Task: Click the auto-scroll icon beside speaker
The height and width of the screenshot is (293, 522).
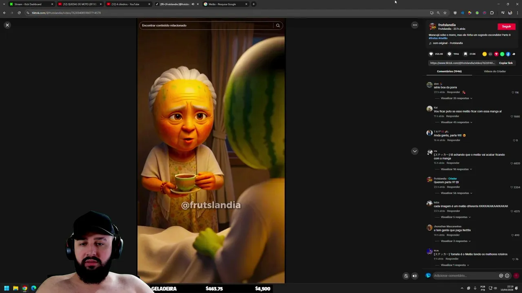Action: click(x=406, y=276)
